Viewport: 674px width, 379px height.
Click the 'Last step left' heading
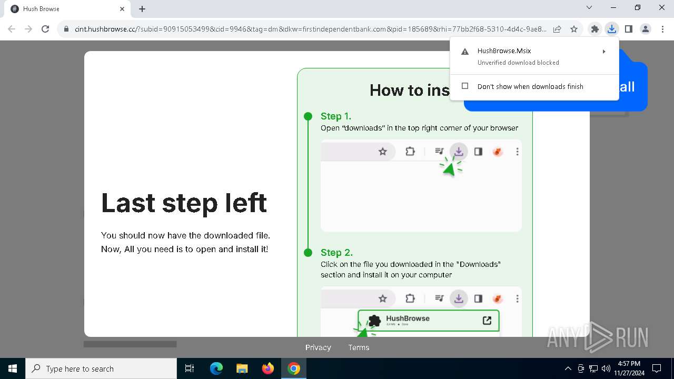click(x=184, y=203)
